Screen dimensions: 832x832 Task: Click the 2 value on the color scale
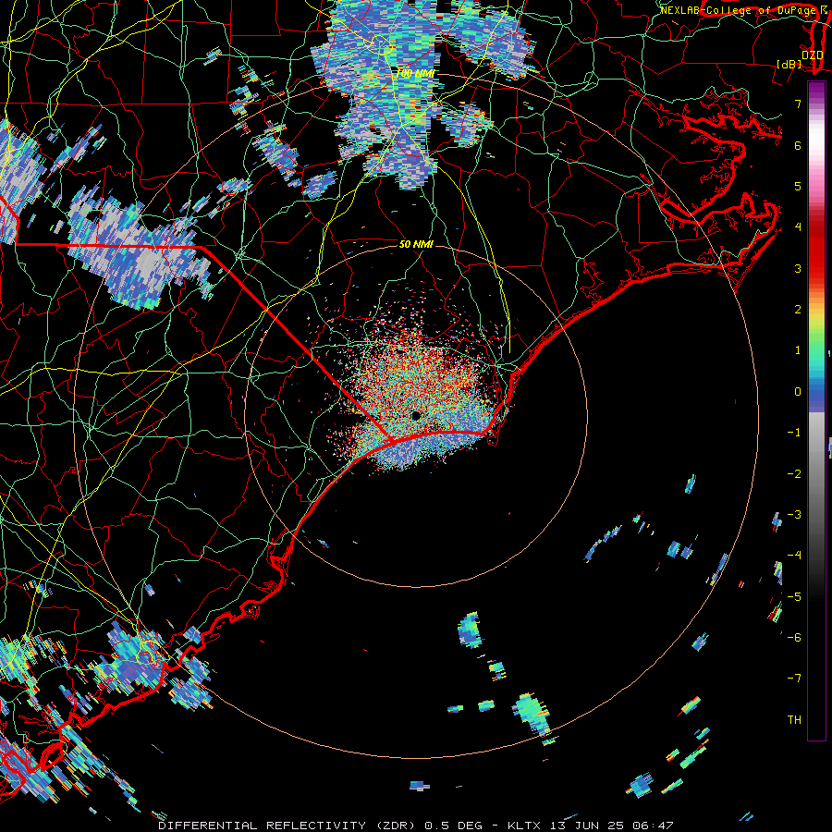[x=798, y=310]
